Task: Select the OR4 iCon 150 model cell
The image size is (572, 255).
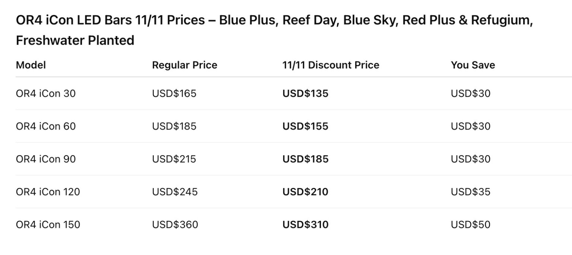Action: tap(48, 224)
